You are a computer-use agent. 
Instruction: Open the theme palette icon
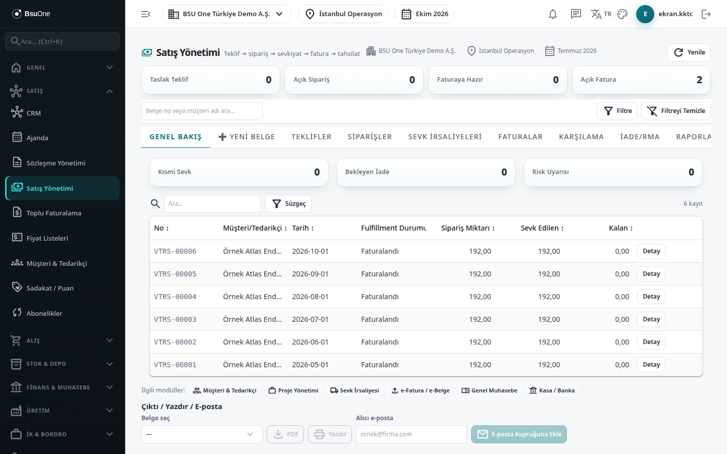tap(622, 14)
